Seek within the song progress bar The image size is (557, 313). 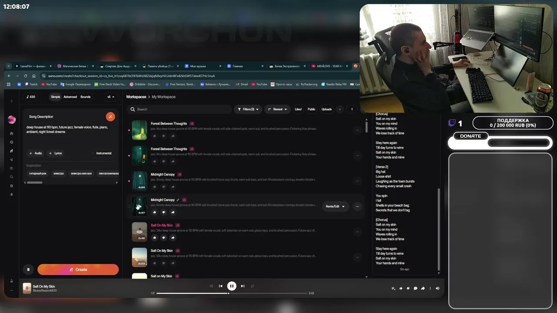(232, 293)
